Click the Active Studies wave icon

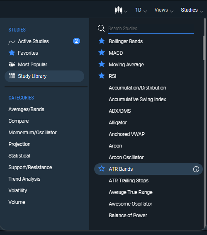[12, 42]
